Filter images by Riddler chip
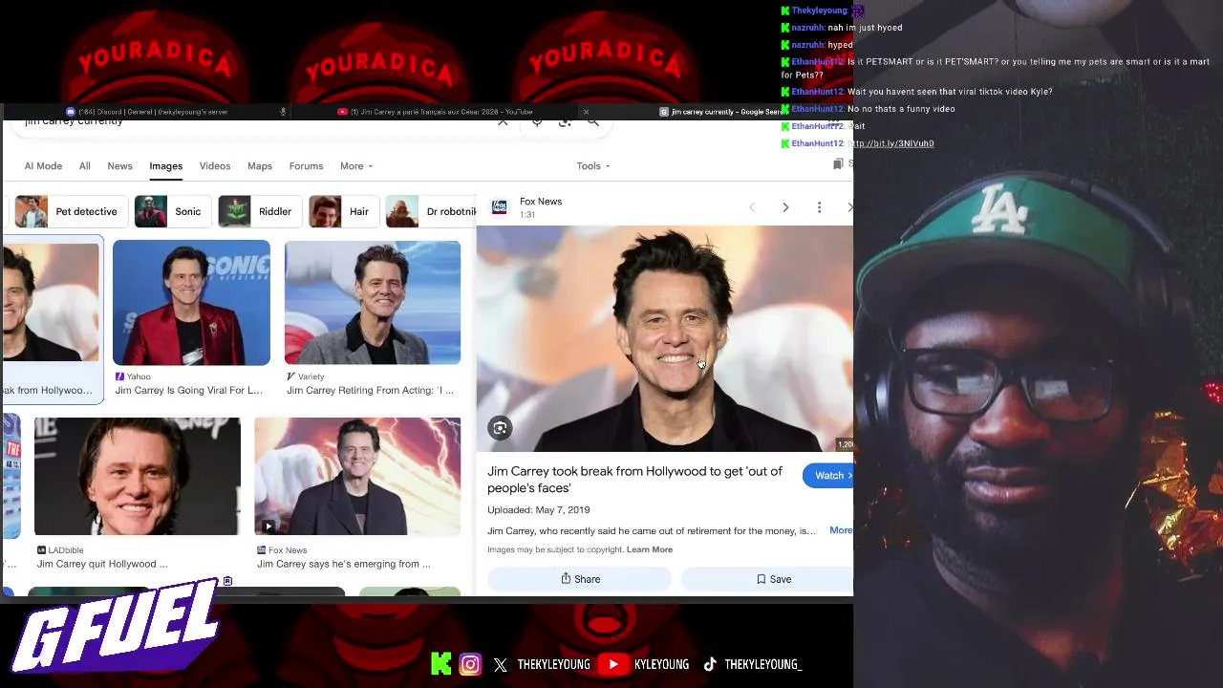 tap(258, 211)
